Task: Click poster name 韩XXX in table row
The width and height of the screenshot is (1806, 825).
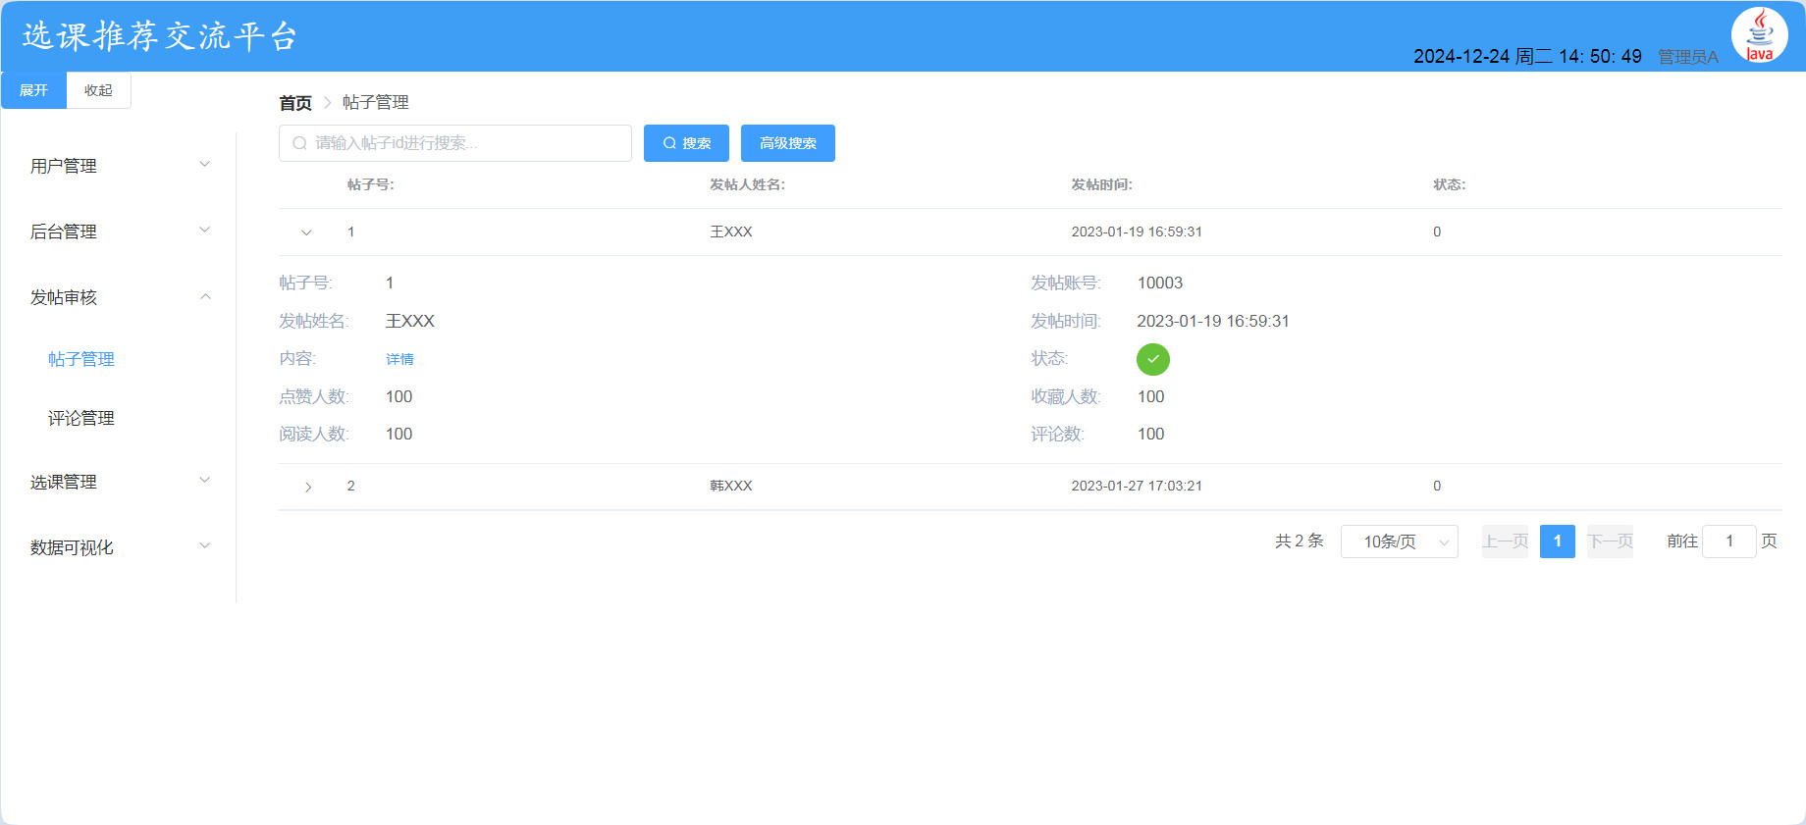Action: 731,487
